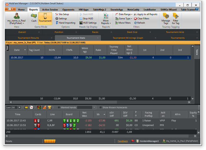Close the Races report tab

[x=112, y=32]
